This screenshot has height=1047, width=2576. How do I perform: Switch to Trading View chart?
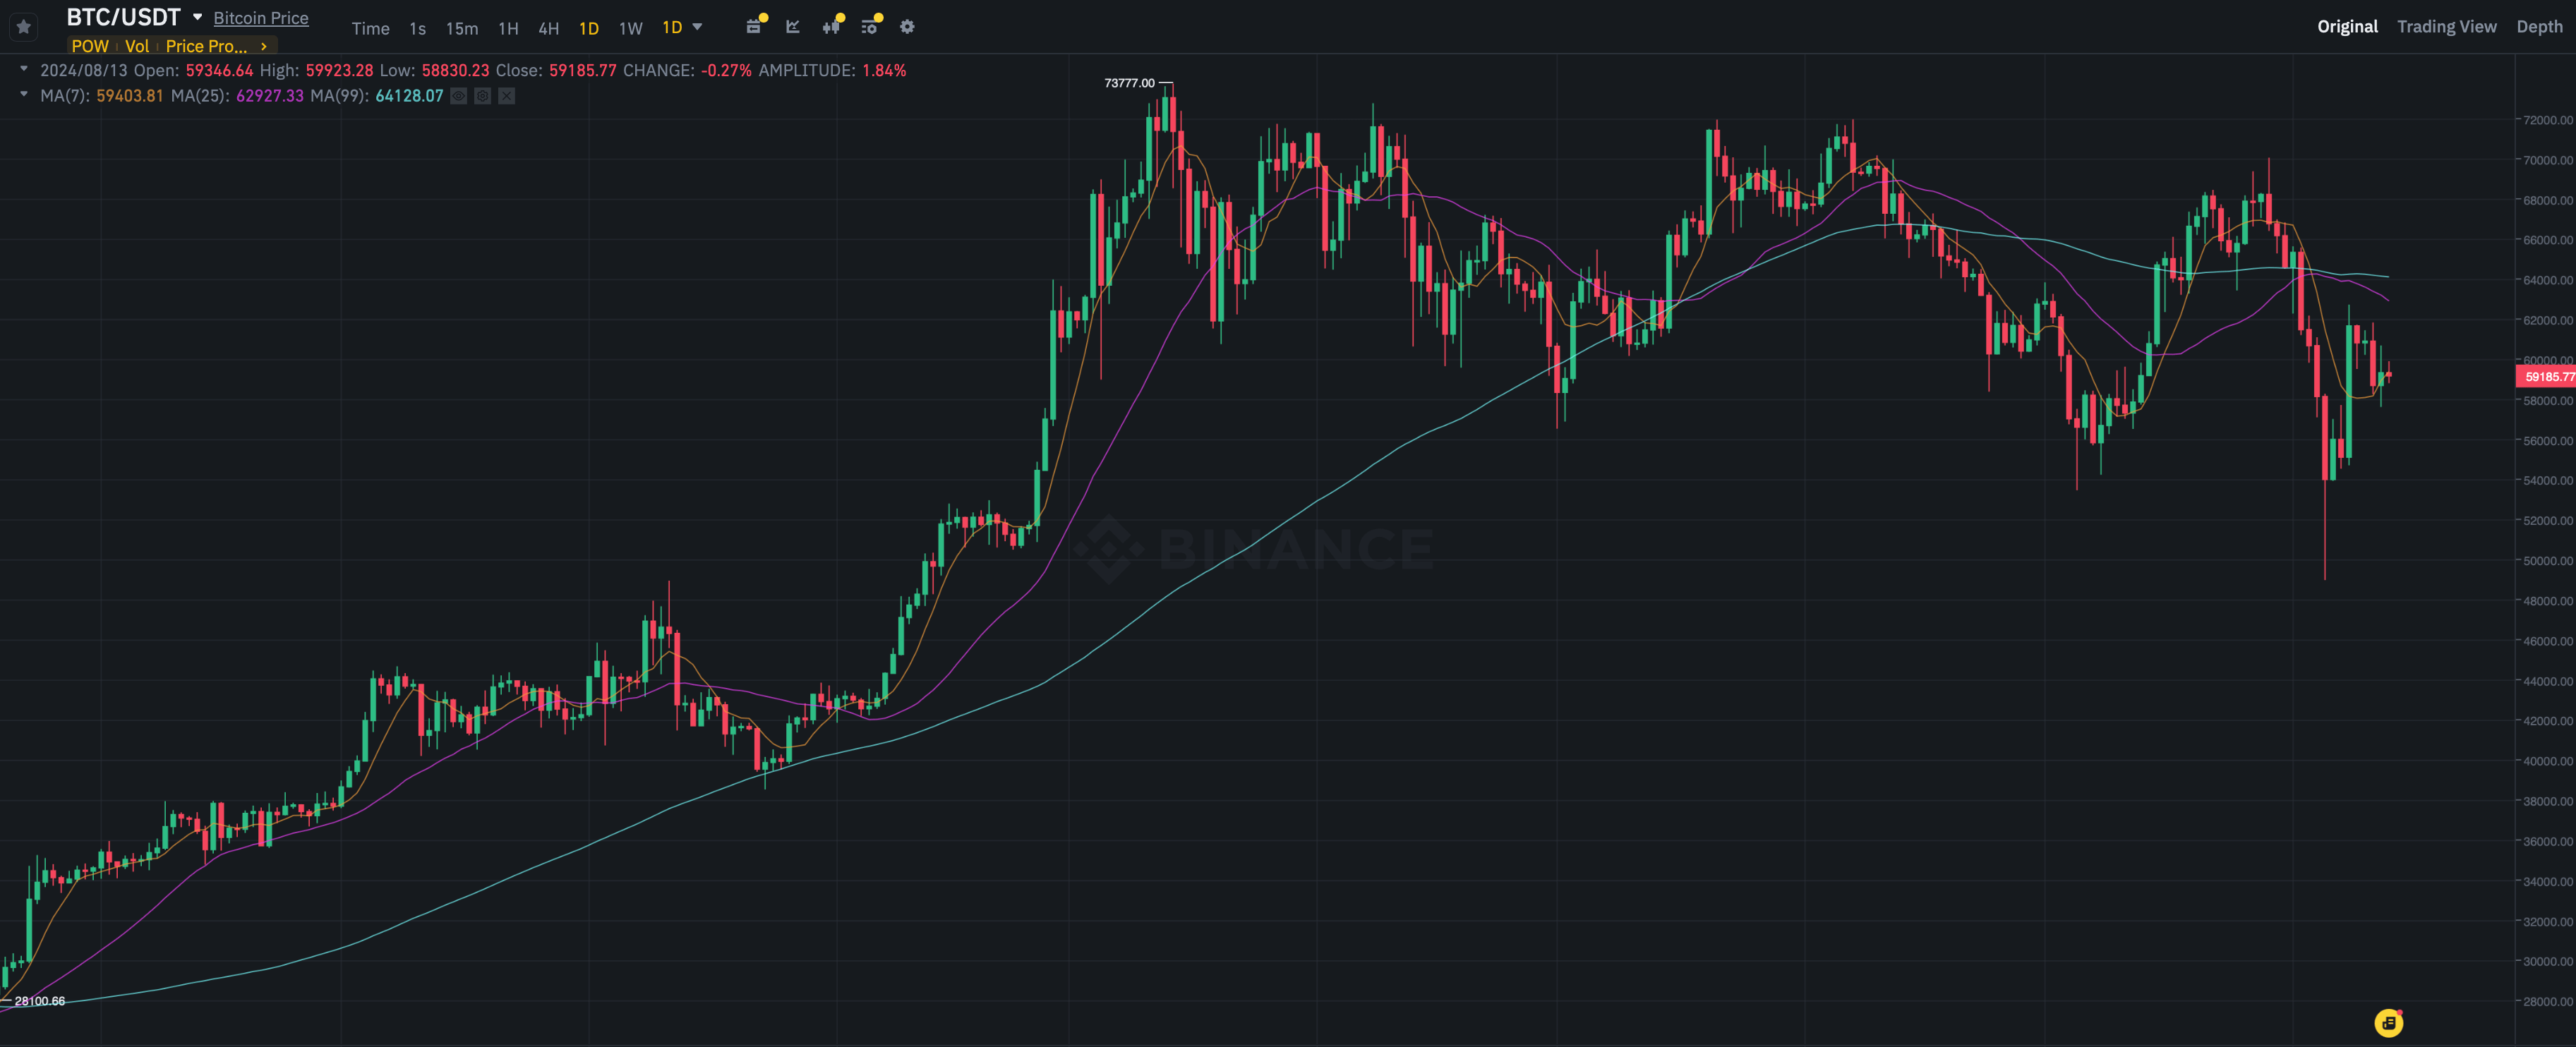point(2446,27)
